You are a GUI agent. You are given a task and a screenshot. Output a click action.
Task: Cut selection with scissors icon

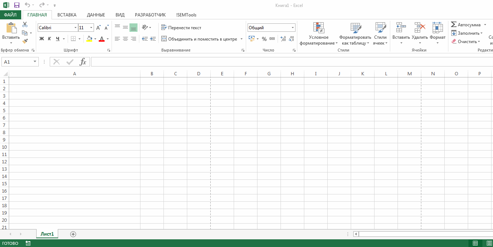pos(25,24)
